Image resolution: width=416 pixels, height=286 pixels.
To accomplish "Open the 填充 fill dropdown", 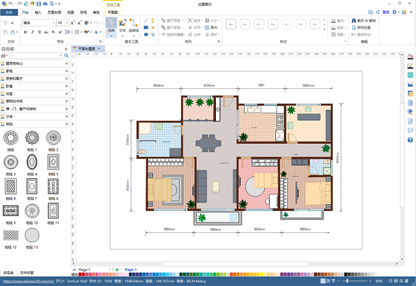I will 339,20.
